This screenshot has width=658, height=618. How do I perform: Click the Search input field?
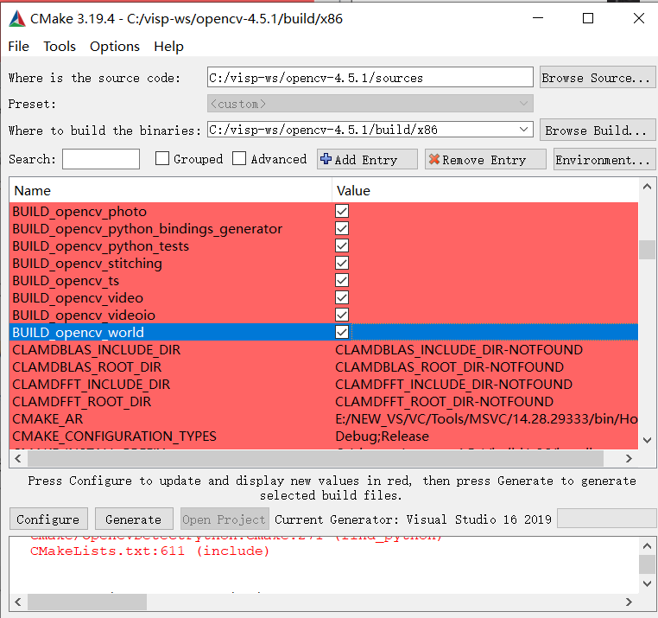point(101,159)
